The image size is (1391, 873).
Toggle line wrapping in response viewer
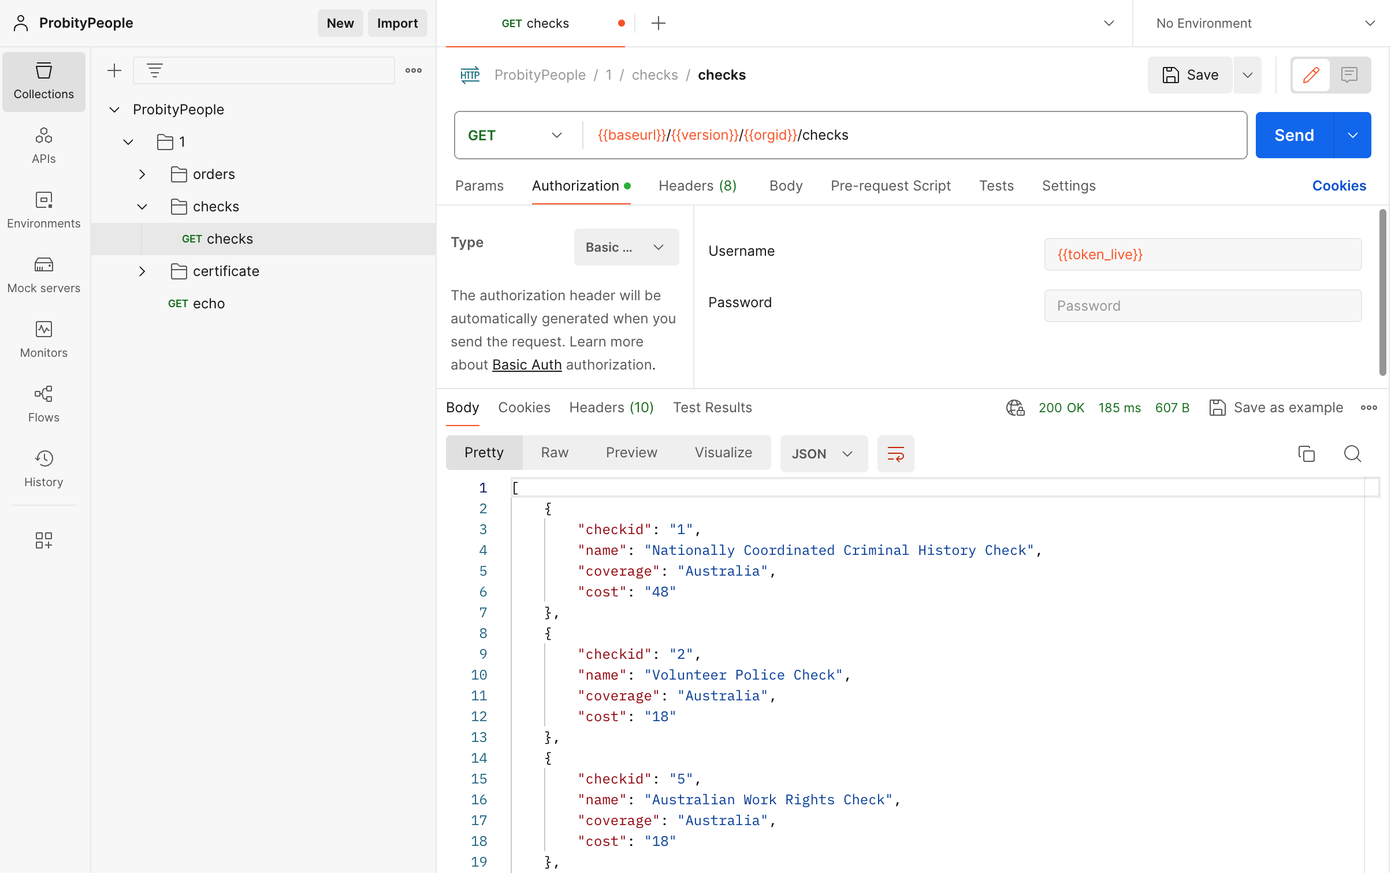coord(895,454)
